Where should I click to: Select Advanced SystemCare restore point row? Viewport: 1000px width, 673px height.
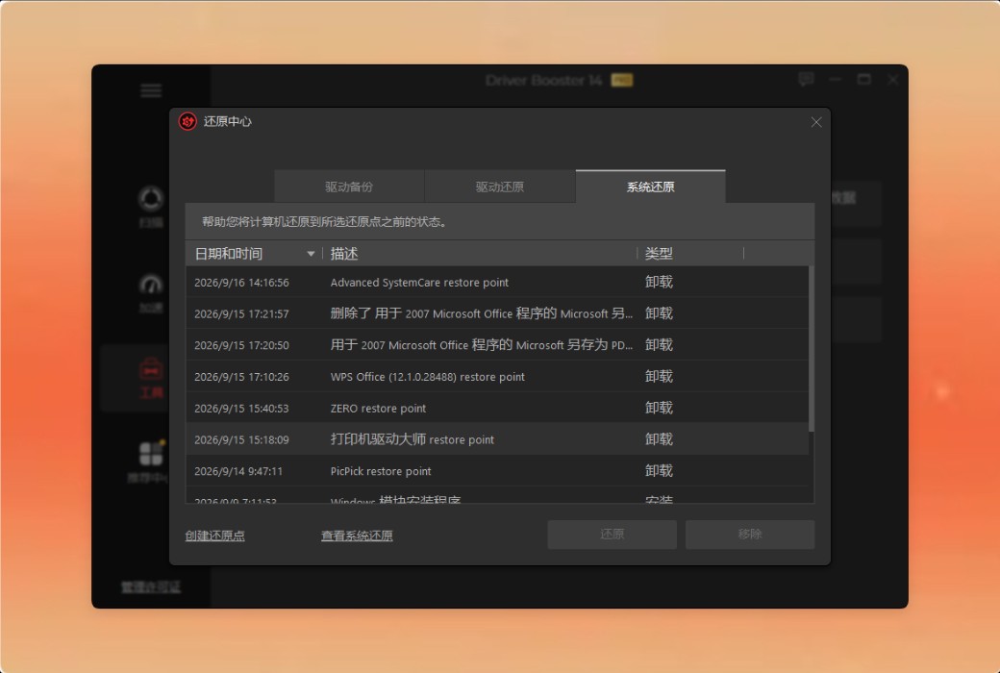(497, 282)
